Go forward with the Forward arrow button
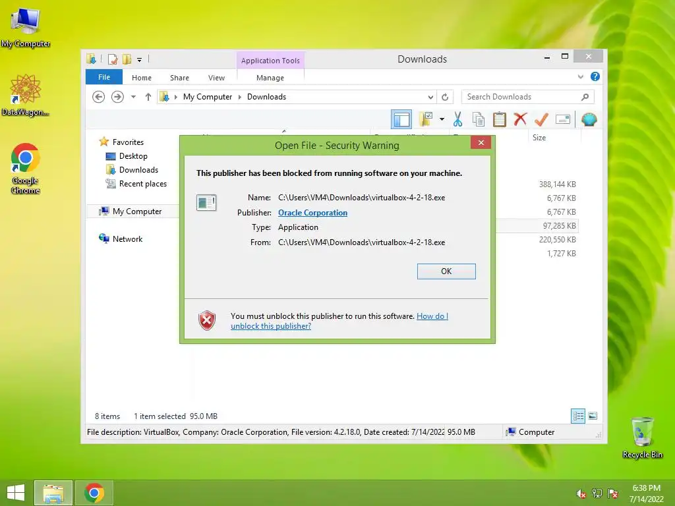This screenshot has width=675, height=506. [117, 97]
